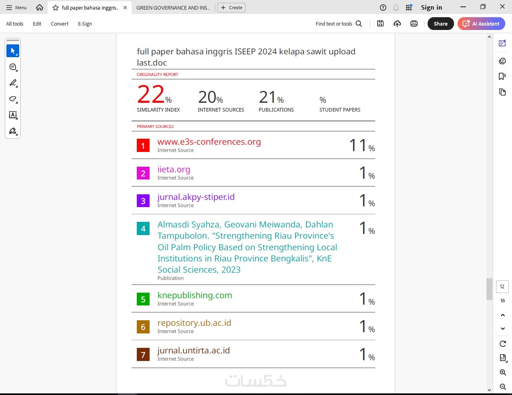Open the Convert menu
The width and height of the screenshot is (512, 395).
coord(60,24)
